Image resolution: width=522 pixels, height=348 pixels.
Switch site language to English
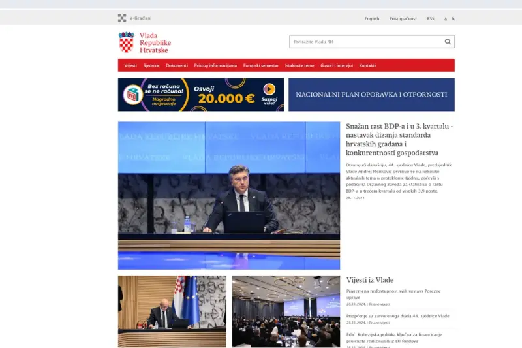click(x=372, y=19)
